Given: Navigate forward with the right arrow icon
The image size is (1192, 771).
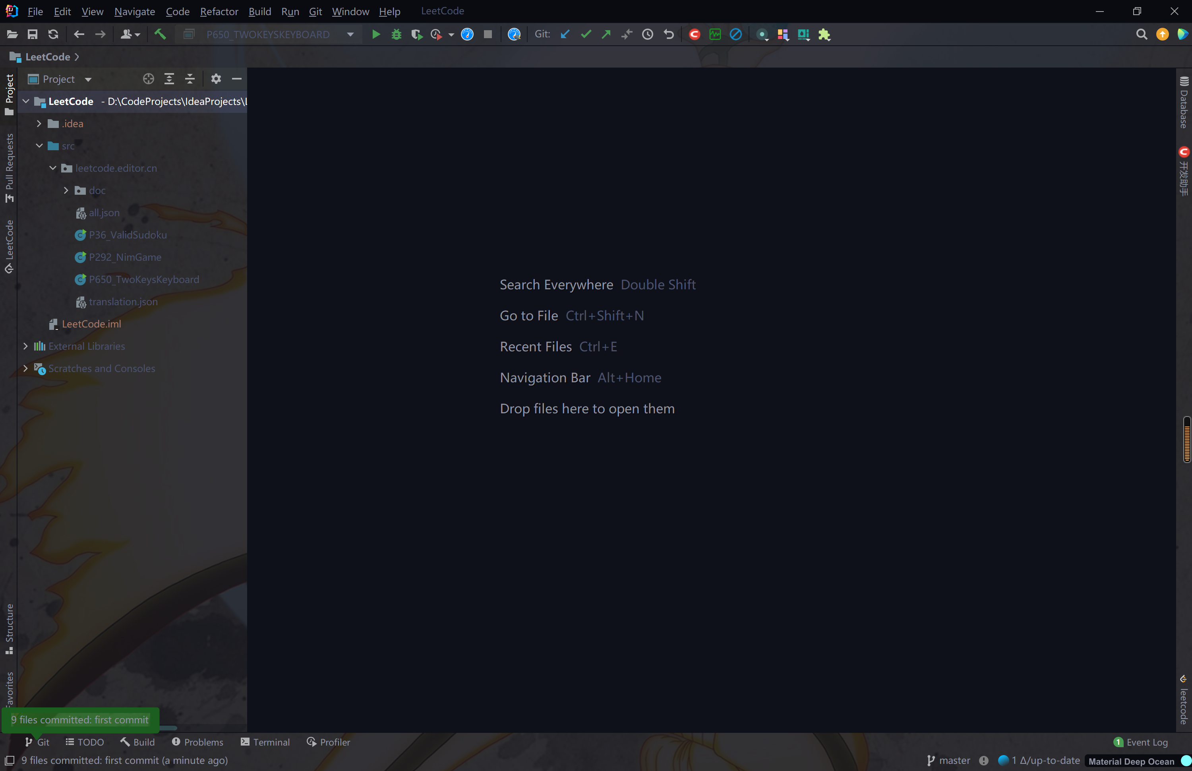Looking at the screenshot, I should (100, 34).
